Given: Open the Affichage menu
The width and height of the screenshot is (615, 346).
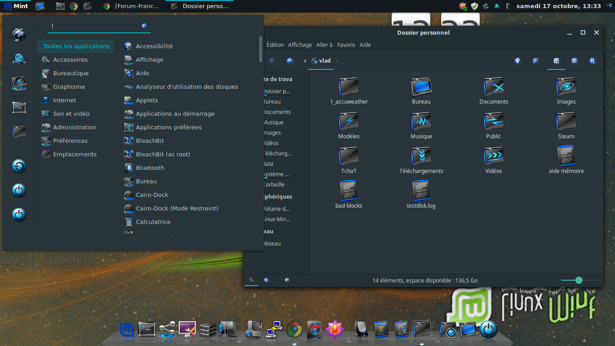Looking at the screenshot, I should point(300,45).
